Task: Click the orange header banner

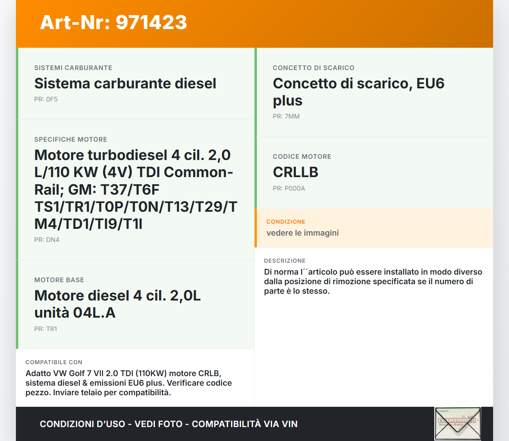Action: 254,23
